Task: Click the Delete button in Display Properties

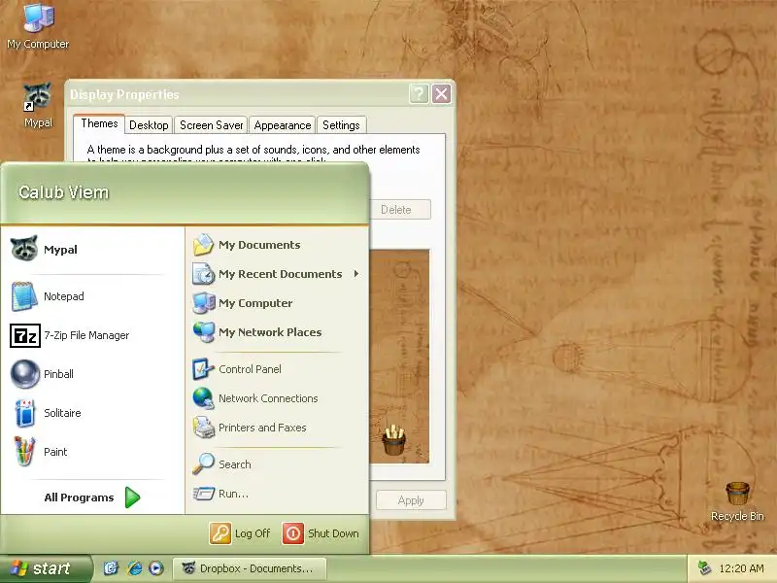Action: [x=400, y=210]
